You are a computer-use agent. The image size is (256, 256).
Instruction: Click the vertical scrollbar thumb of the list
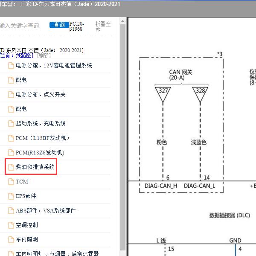122,137
